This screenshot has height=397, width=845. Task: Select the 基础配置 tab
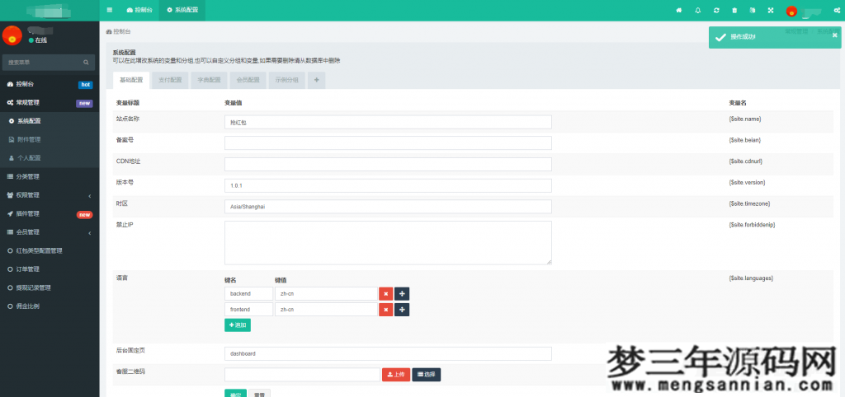tap(131, 80)
